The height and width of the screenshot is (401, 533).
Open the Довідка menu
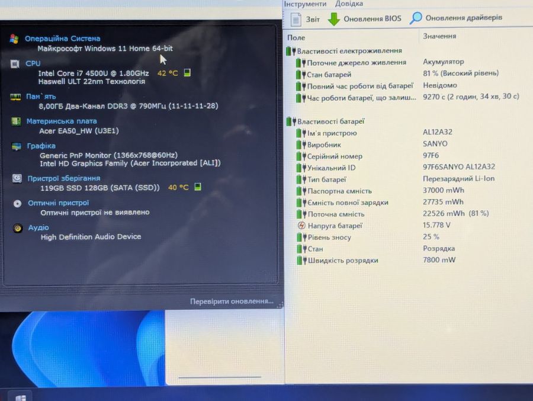349,4
